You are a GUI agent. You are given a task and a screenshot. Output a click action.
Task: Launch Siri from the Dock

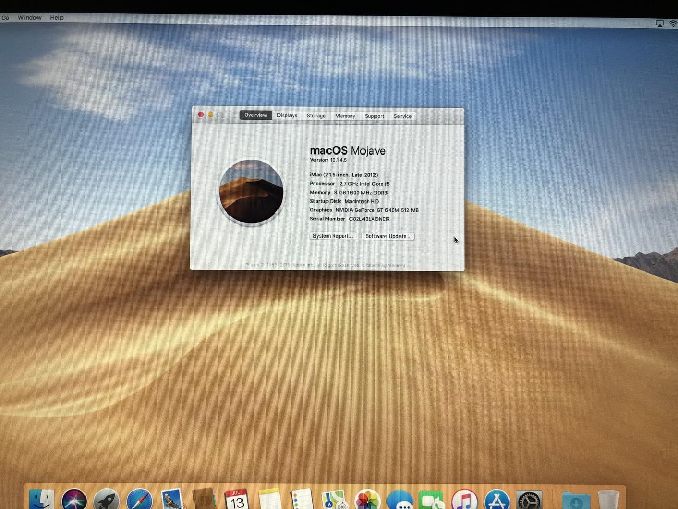(x=74, y=500)
